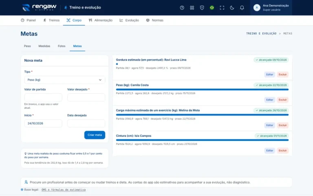Click the shield security icon
Viewport: 313px width, 196px height.
coord(202,8)
